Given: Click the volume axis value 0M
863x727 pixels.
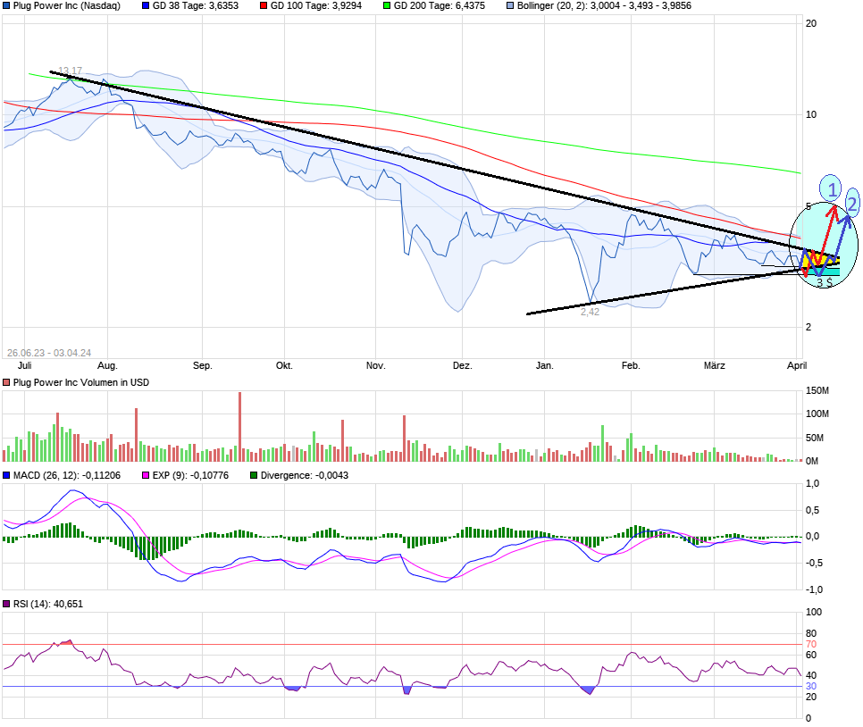Looking at the screenshot, I should [812, 461].
